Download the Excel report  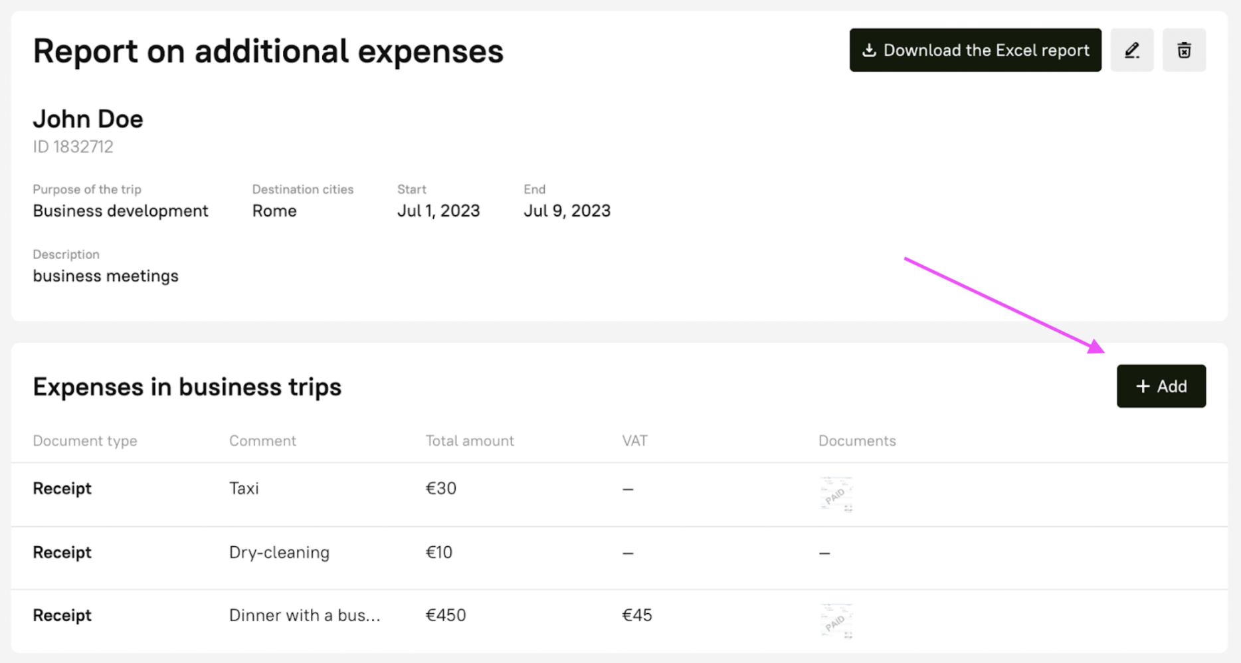[x=975, y=50]
